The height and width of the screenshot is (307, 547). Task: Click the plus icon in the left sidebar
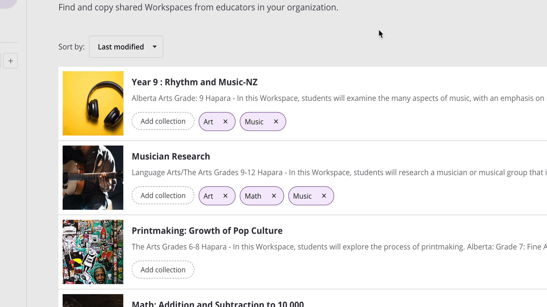(11, 61)
